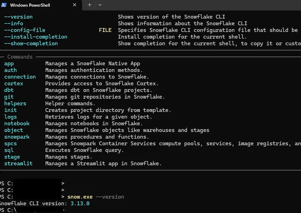Click the stage command name
The width and height of the screenshot is (301, 213).
(12, 157)
